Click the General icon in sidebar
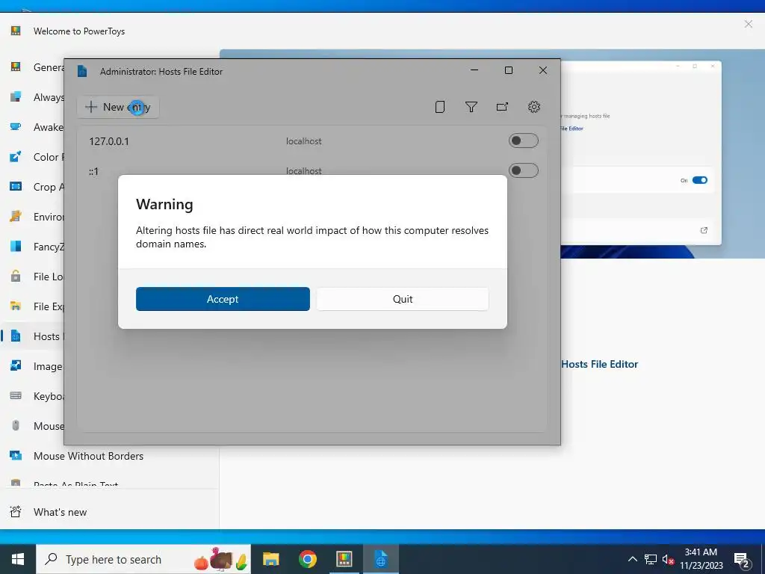 pos(16,67)
